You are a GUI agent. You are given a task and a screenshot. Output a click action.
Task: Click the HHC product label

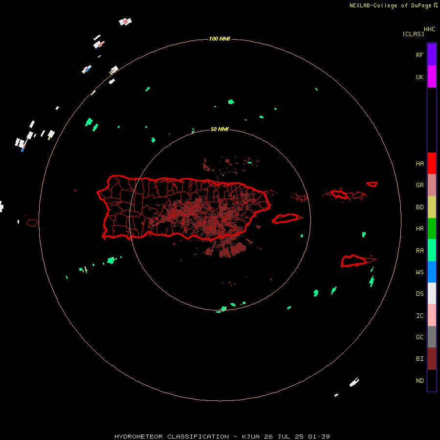tap(429, 29)
